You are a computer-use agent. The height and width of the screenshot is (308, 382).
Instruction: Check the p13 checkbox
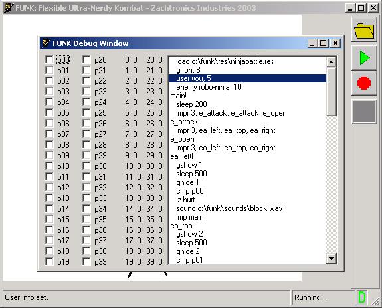pos(49,198)
